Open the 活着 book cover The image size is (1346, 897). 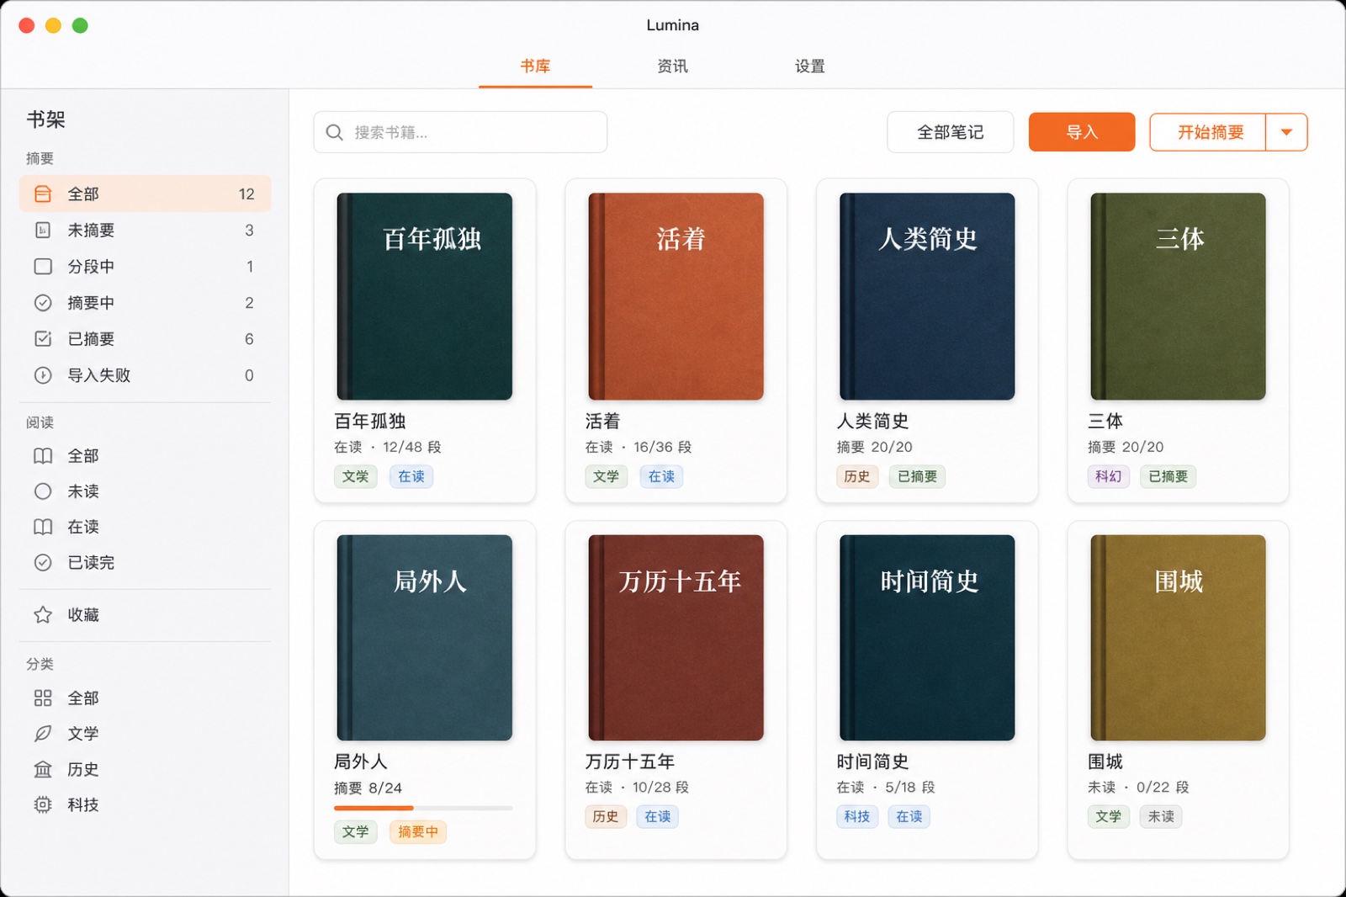pyautogui.click(x=676, y=296)
